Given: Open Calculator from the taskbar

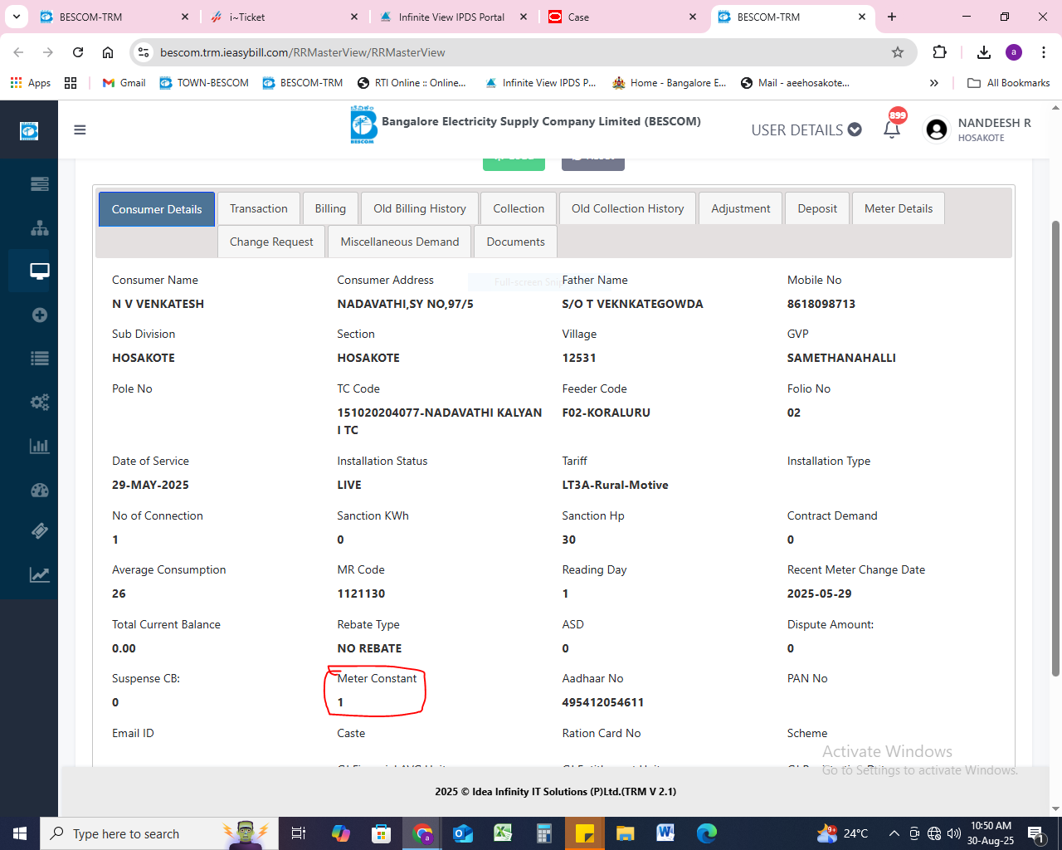Looking at the screenshot, I should (543, 833).
